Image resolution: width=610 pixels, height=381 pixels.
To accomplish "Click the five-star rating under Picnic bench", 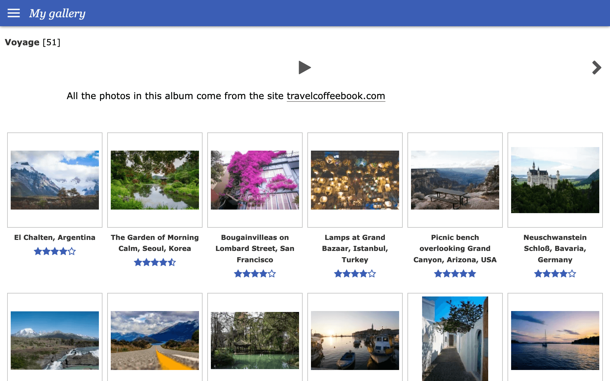I will click(x=455, y=274).
